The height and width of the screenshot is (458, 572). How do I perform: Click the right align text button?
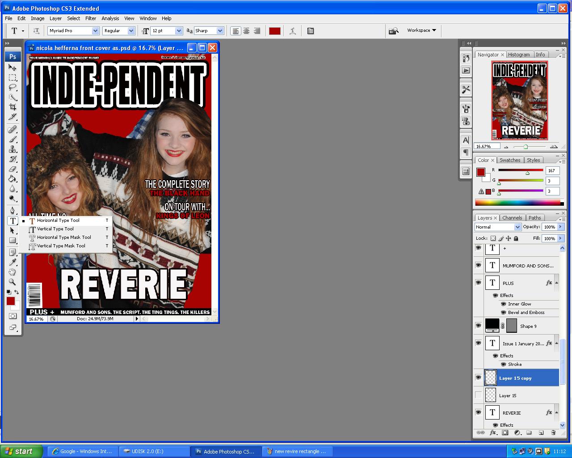[x=257, y=31]
